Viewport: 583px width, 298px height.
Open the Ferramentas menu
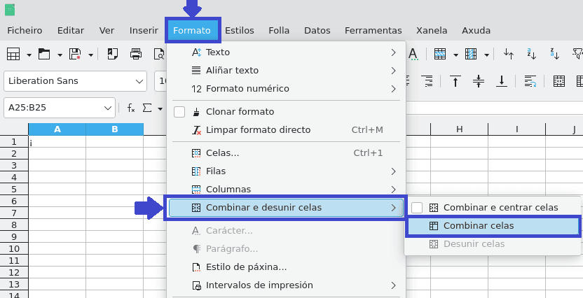[x=373, y=31]
